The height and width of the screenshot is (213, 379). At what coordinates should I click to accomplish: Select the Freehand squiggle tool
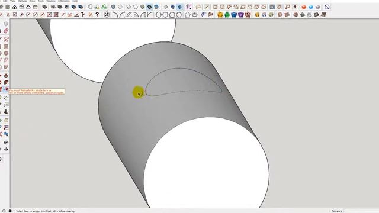6,39
